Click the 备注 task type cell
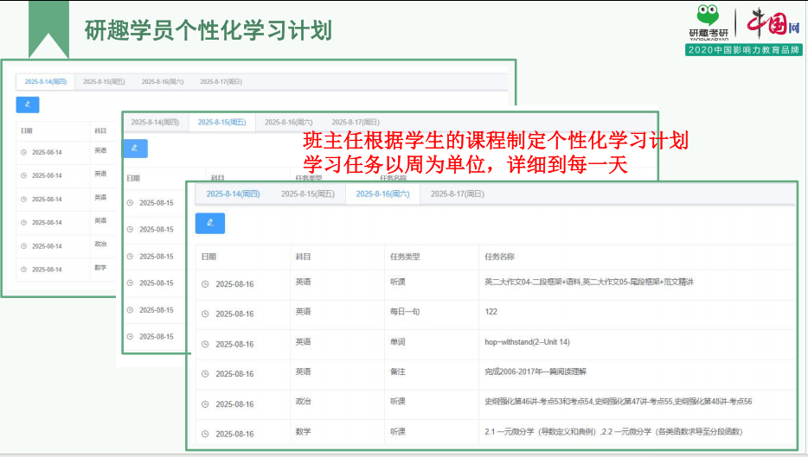The width and height of the screenshot is (808, 457). coord(397,372)
